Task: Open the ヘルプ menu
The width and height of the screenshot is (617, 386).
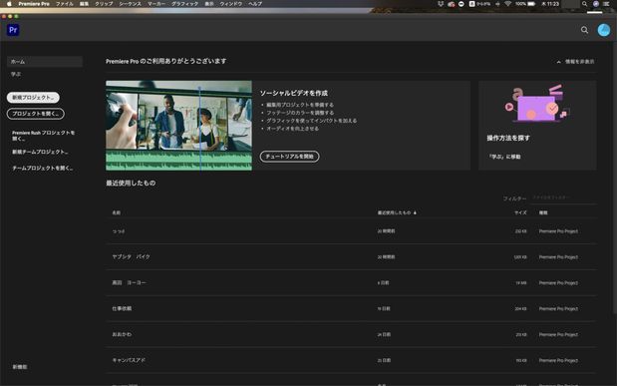Action: coord(255,4)
